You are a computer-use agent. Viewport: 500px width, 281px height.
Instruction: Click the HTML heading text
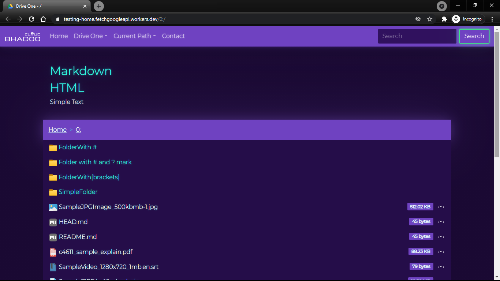pos(67,87)
